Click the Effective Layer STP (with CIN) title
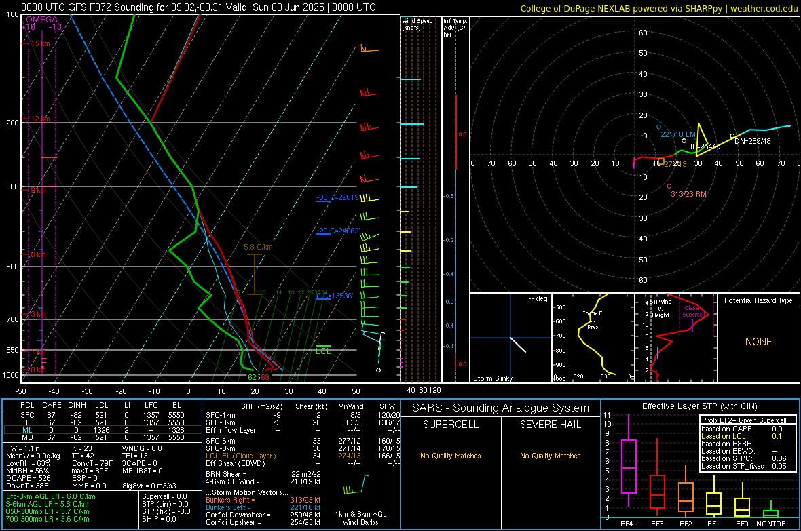Image resolution: width=801 pixels, height=531 pixels. point(699,406)
